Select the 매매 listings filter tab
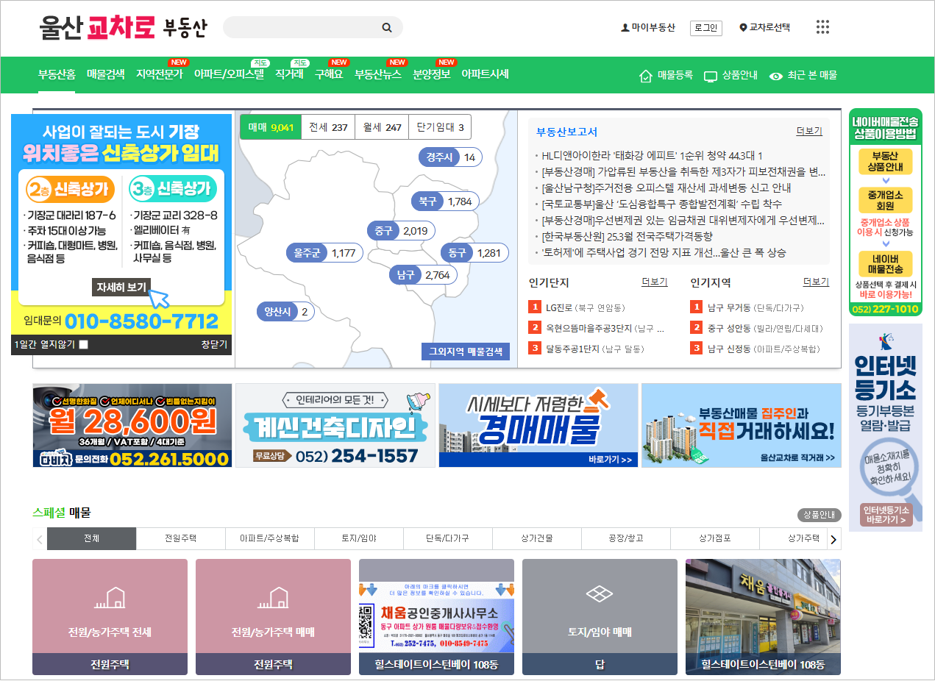 click(x=270, y=126)
